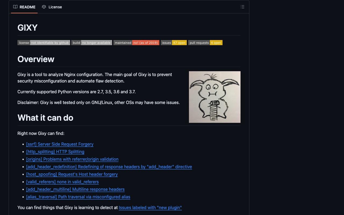Click the Disclaimer sentence about GNU/Linux
This screenshot has width=344, height=215.
pyautogui.click(x=99, y=102)
